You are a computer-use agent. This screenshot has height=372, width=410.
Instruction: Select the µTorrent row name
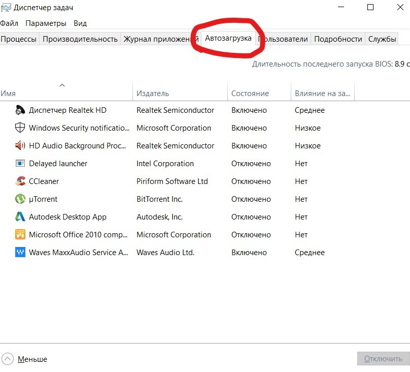[x=43, y=199]
